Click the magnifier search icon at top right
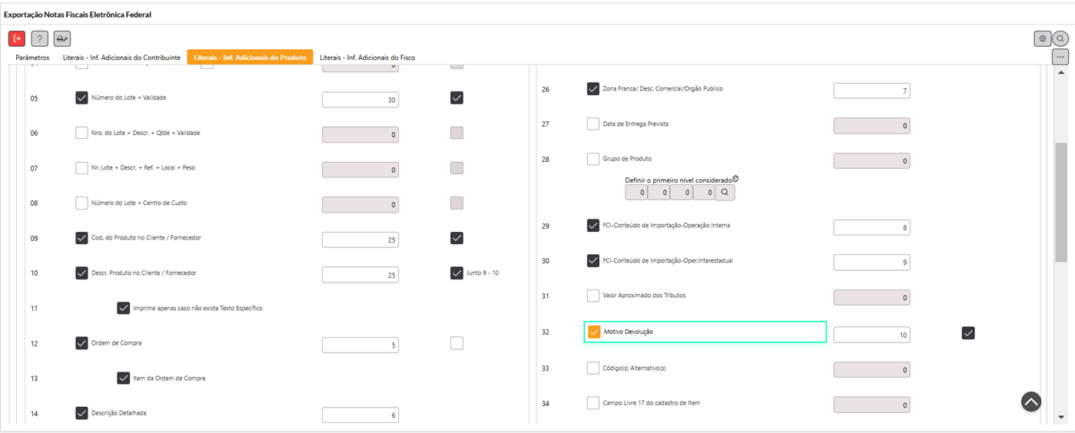 [x=1060, y=38]
